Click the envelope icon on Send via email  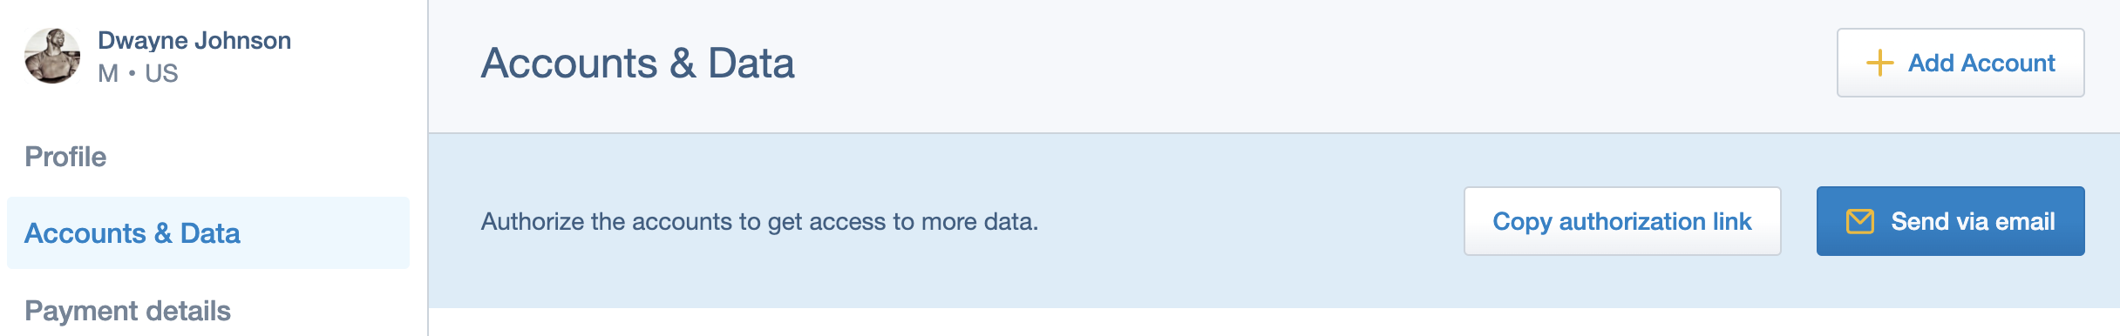click(x=1860, y=221)
